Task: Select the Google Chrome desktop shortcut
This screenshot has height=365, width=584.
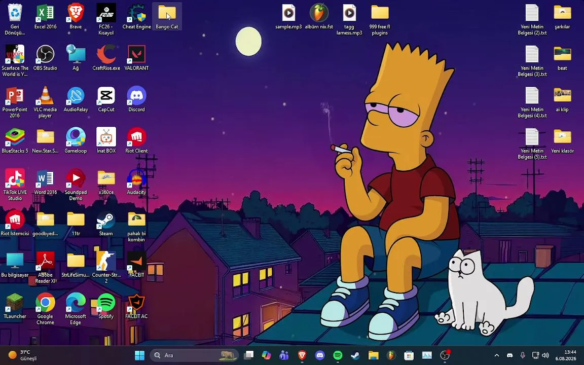Action: pyautogui.click(x=46, y=308)
